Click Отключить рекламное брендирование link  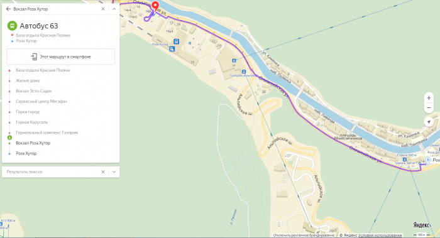coord(304,235)
